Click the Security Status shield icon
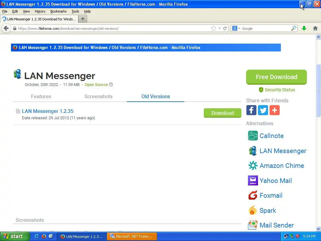321x241 pixels. (261, 90)
